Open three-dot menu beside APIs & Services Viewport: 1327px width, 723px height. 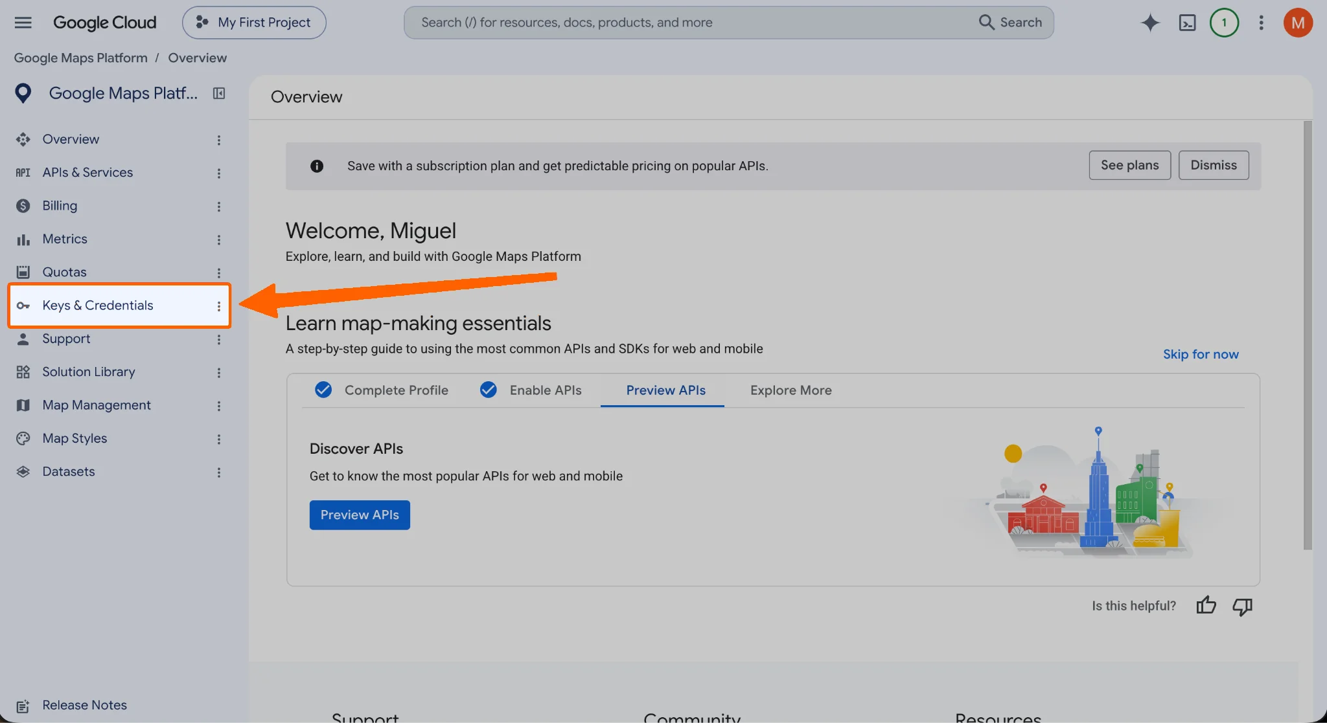[x=219, y=173]
